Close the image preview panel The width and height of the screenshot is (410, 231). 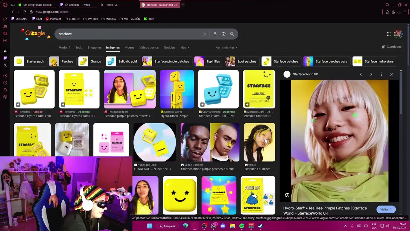391,74
